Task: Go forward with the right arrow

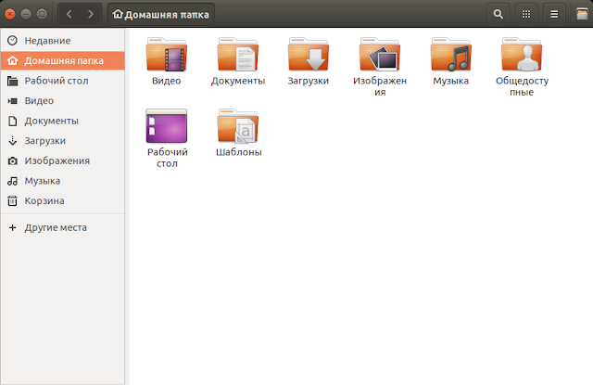Action: point(91,15)
